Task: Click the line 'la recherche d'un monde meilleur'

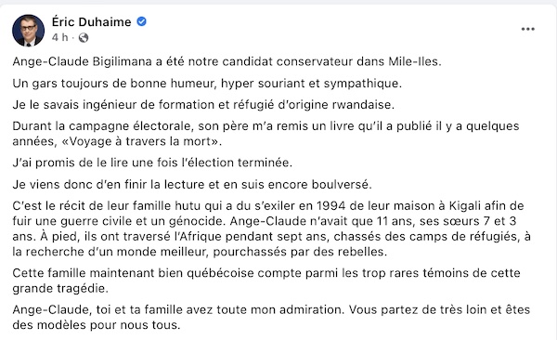Action: pos(200,252)
